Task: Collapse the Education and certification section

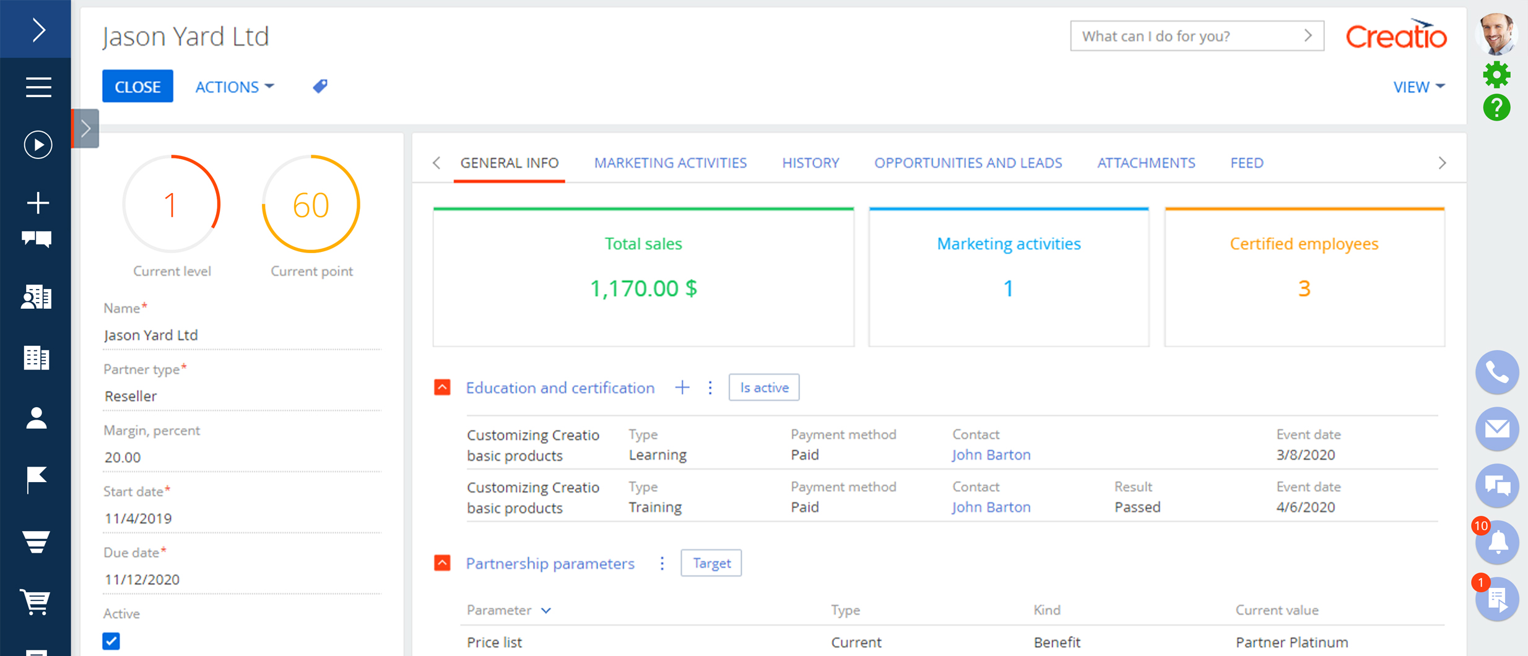Action: point(442,387)
